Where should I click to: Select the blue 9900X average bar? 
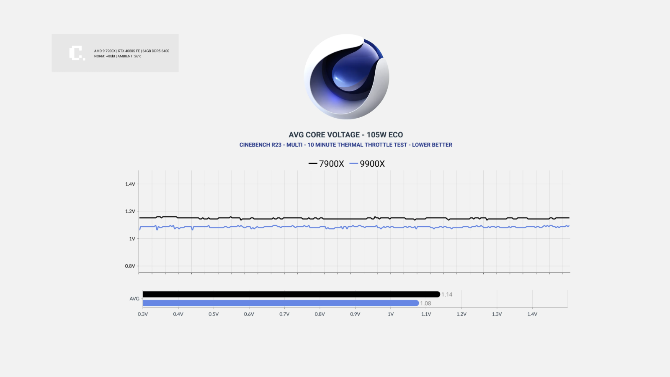[x=281, y=303]
